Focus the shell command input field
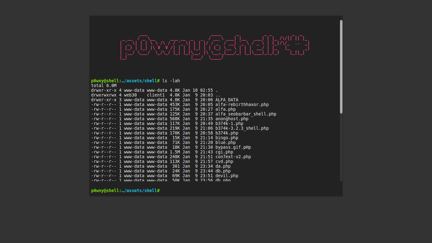This screenshot has width=432, height=243. coord(250,190)
